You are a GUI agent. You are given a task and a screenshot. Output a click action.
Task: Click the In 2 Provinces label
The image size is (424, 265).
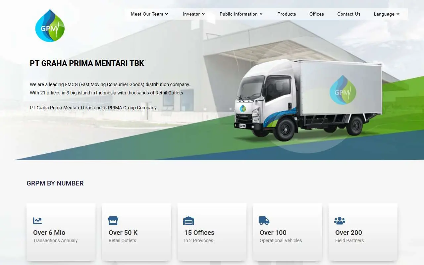click(199, 240)
